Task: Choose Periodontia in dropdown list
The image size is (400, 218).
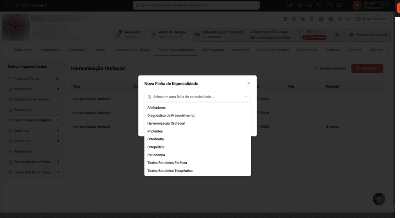Action: pos(197,155)
